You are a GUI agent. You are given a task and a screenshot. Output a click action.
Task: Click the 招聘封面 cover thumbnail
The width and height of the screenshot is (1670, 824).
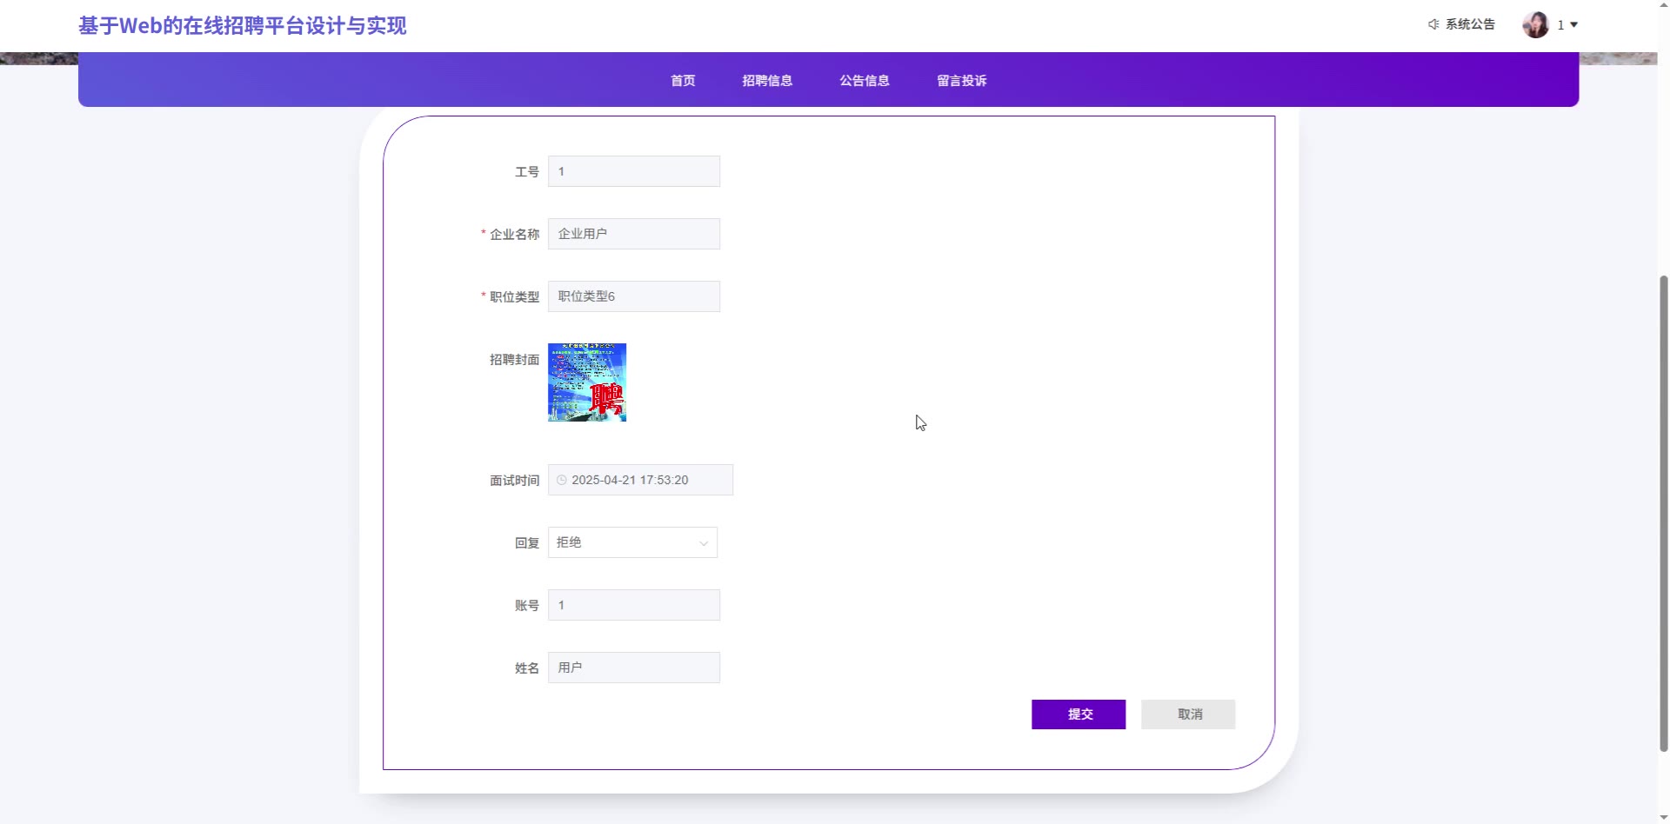[587, 382]
